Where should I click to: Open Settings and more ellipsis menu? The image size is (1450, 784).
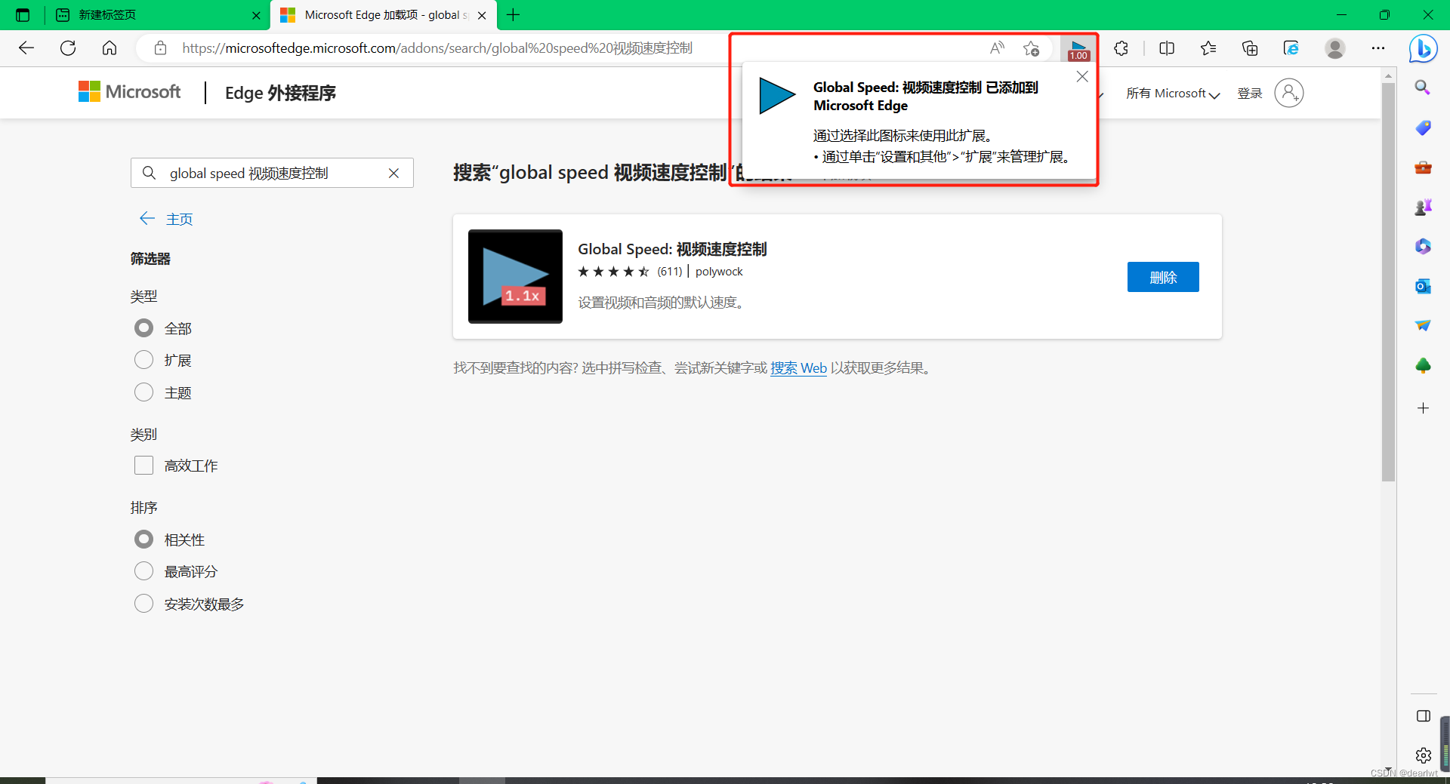point(1378,48)
